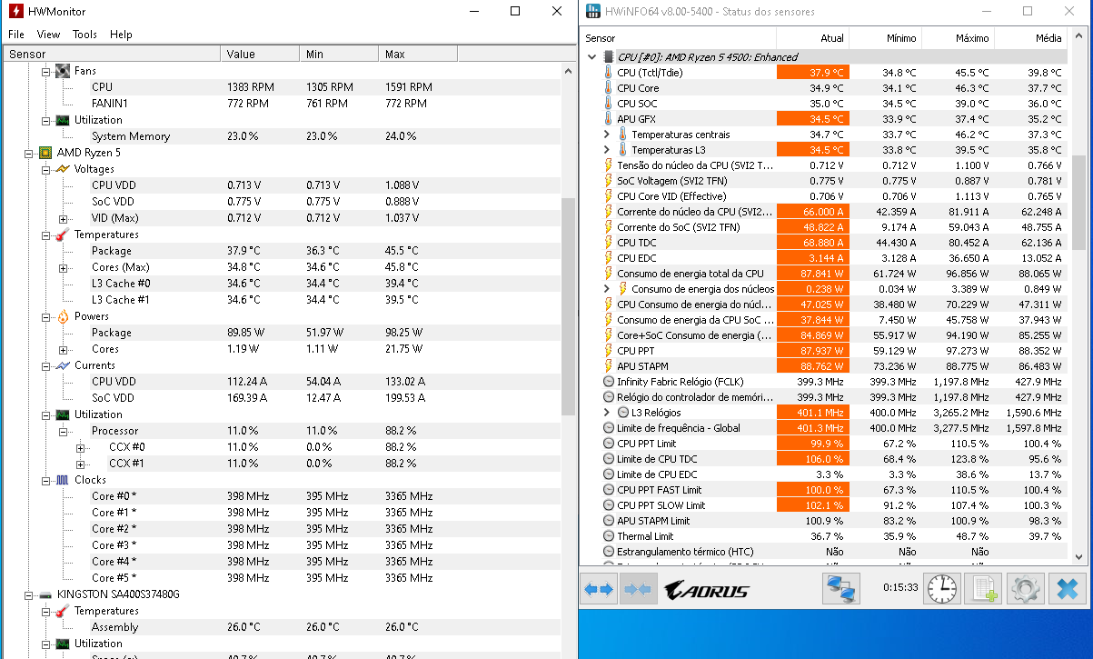Select the APU STAPM Limit row
The height and width of the screenshot is (659, 1093).
pyautogui.click(x=825, y=521)
